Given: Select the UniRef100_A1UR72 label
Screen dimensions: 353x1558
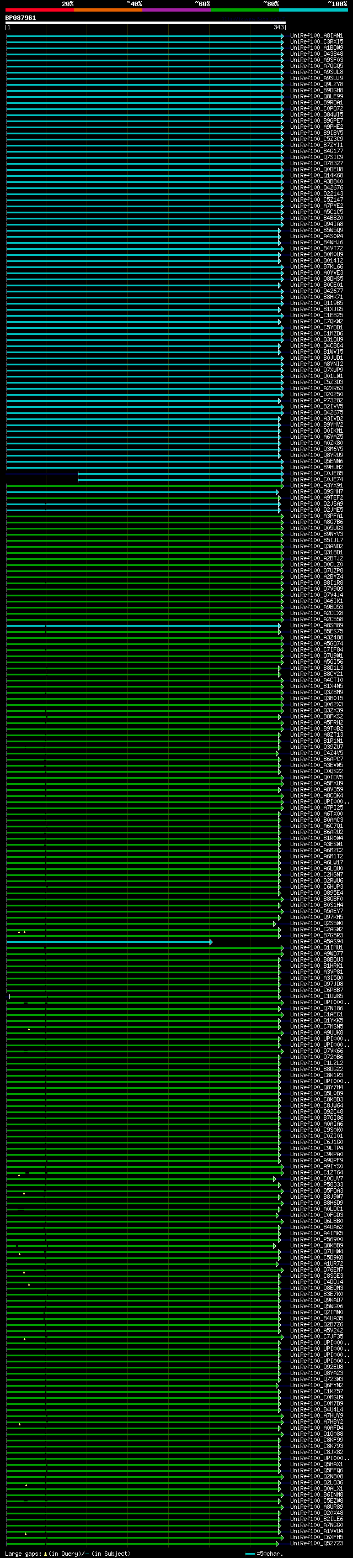Looking at the screenshot, I should (316, 1263).
